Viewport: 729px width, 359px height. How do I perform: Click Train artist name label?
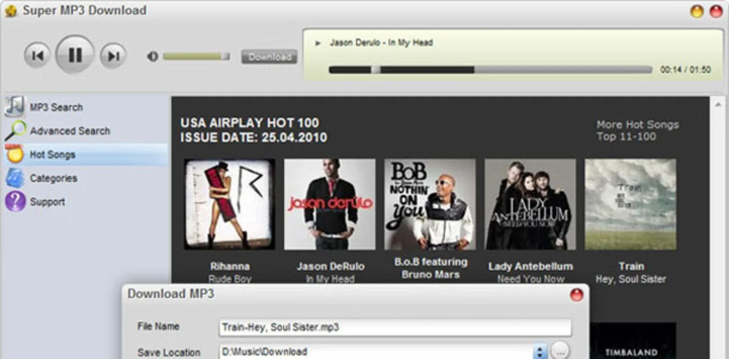[631, 266]
